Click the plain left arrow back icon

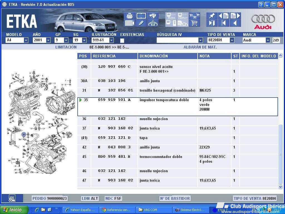(235, 23)
